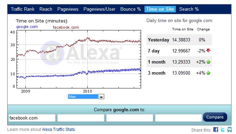236x134 pixels.
Task: Click the +4% change value
Action: [201, 73]
